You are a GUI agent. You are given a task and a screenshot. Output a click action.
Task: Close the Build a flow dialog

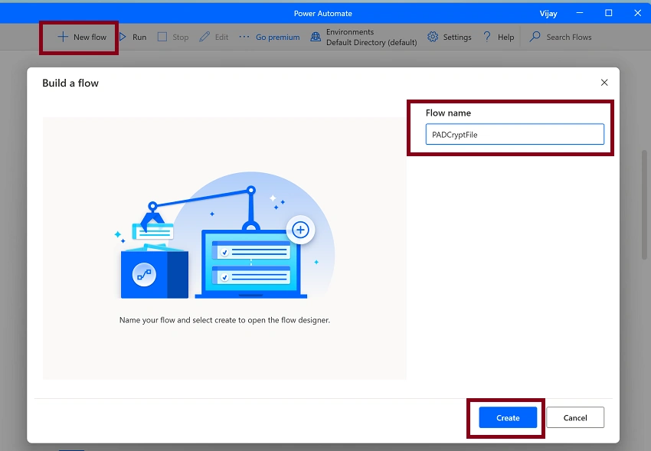604,83
